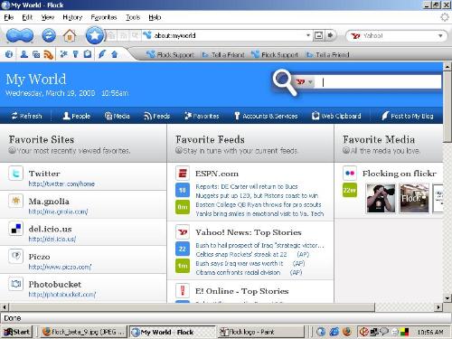452x339 pixels.
Task: Click the Photobucket favicon
Action: point(15,284)
